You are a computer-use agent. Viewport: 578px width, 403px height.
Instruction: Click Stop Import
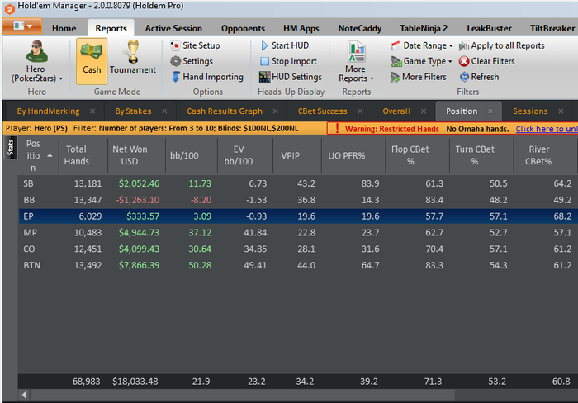tap(289, 61)
